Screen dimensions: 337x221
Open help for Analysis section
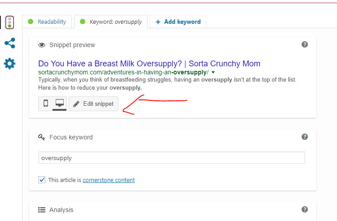305,209
